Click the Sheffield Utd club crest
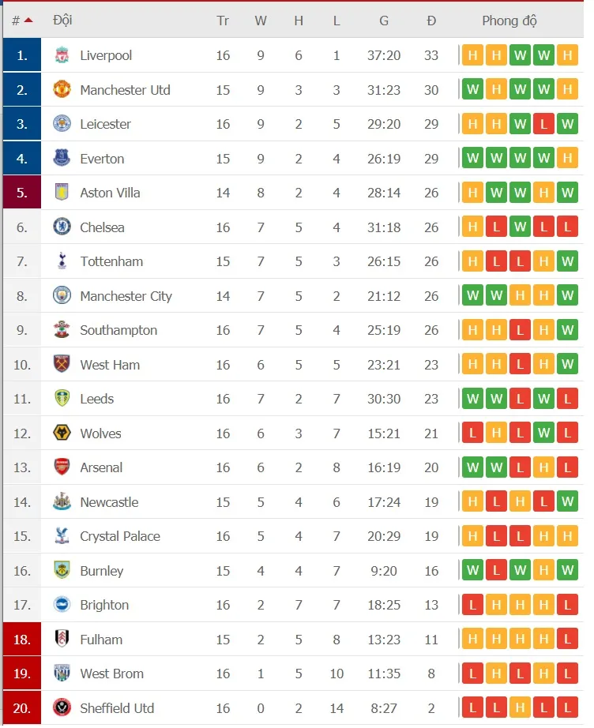 point(62,708)
